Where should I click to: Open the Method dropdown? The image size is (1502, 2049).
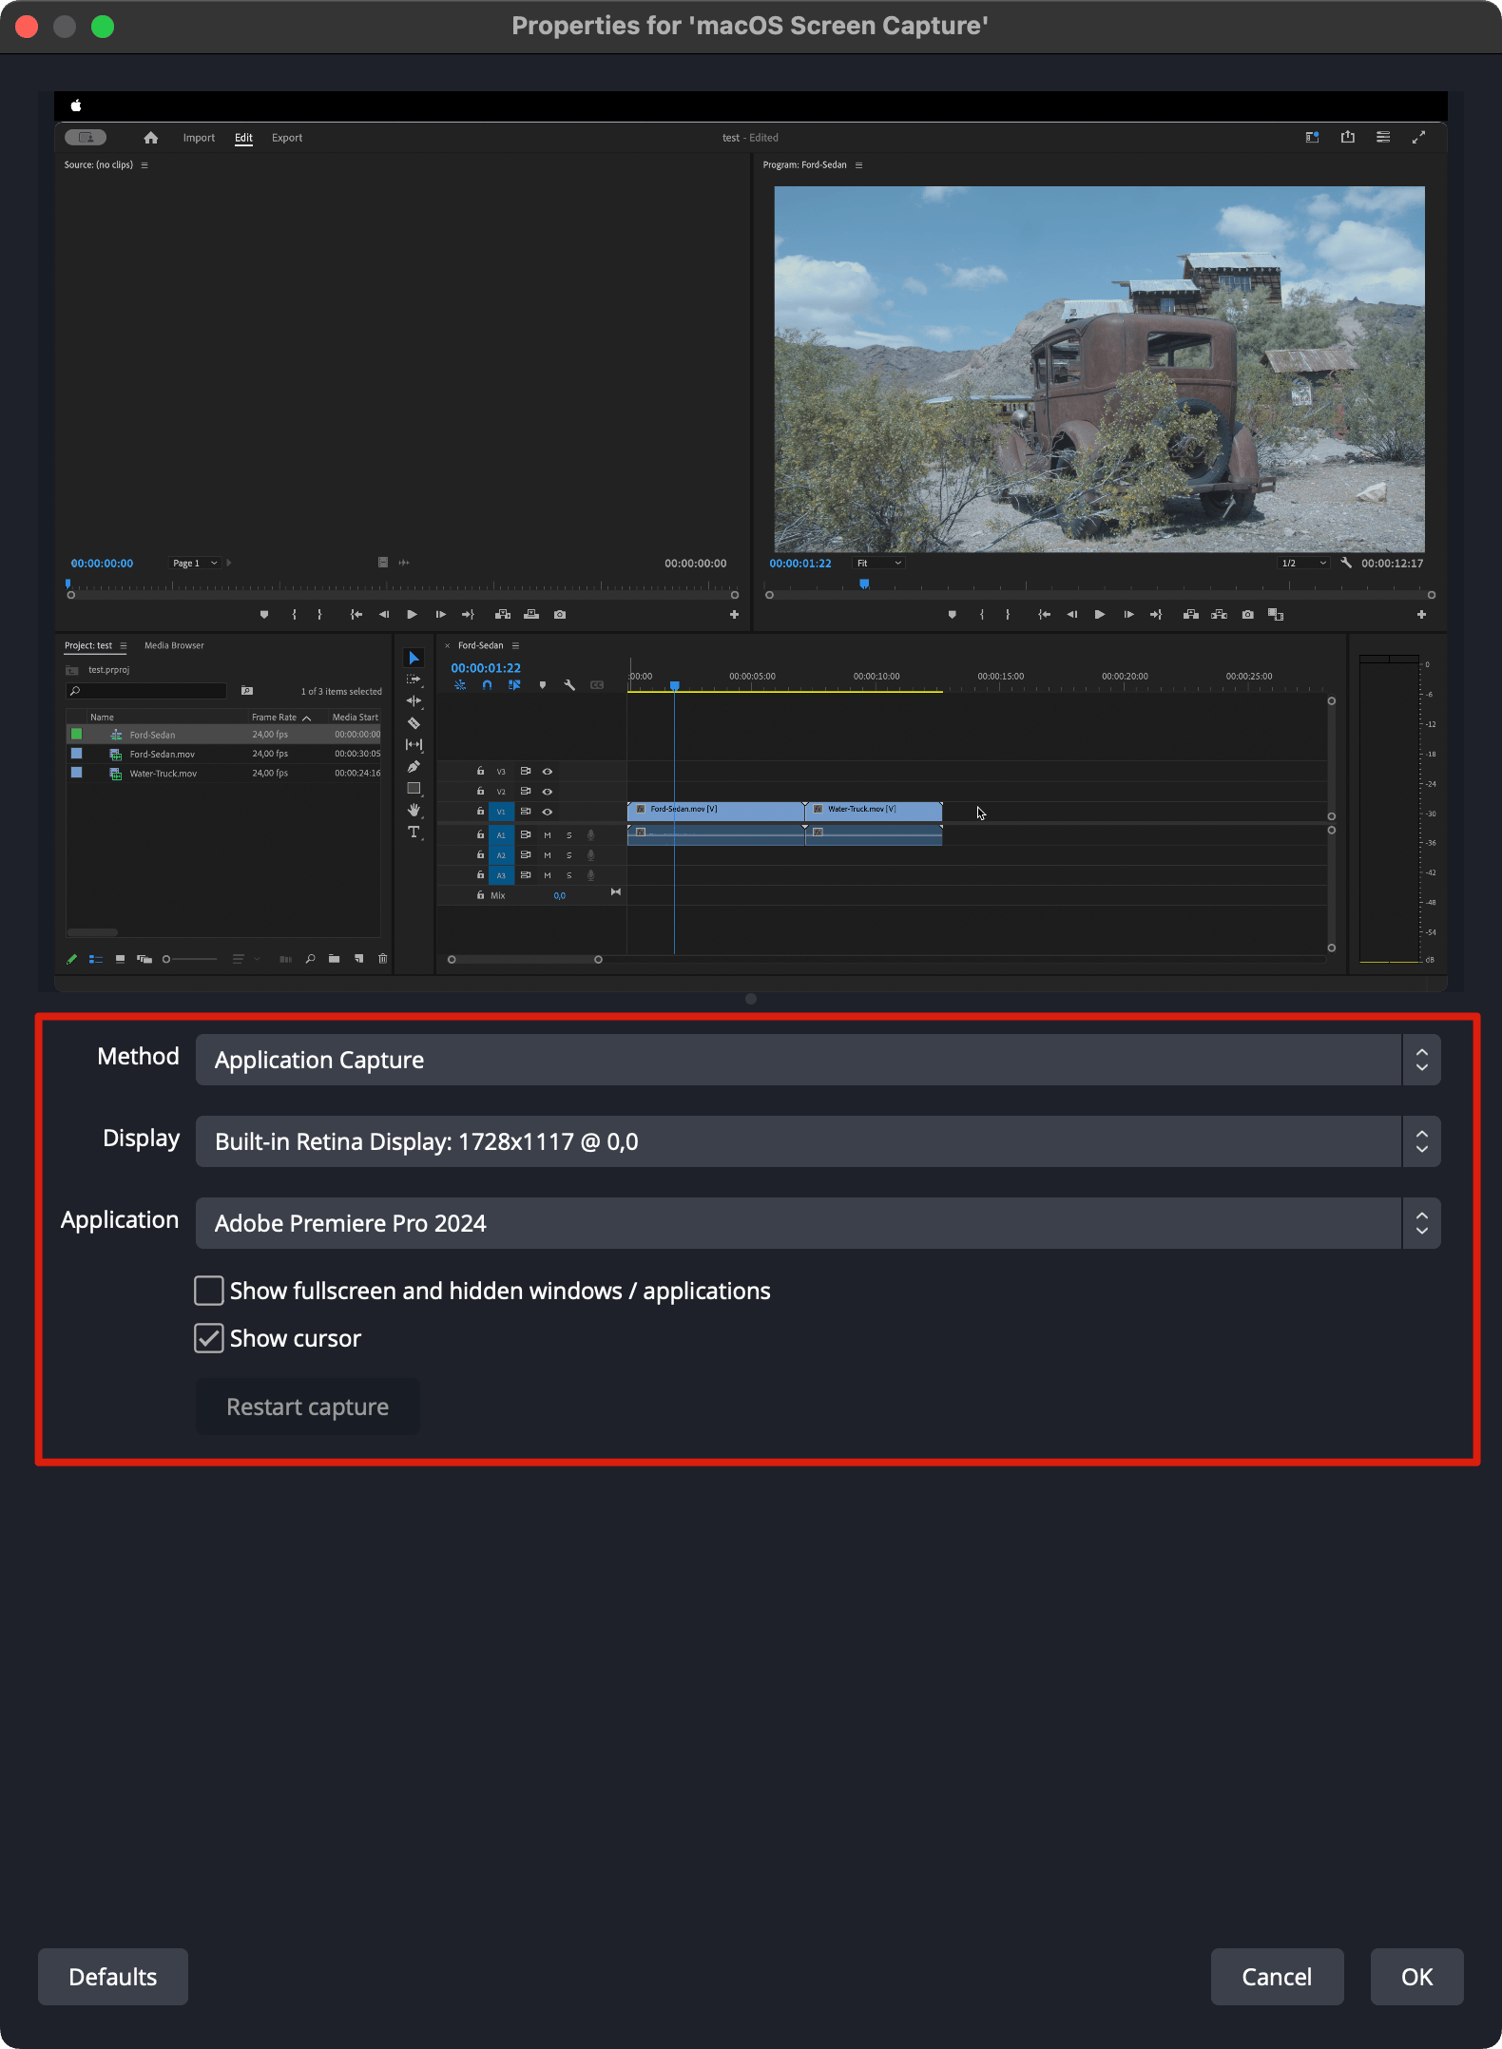[818, 1060]
